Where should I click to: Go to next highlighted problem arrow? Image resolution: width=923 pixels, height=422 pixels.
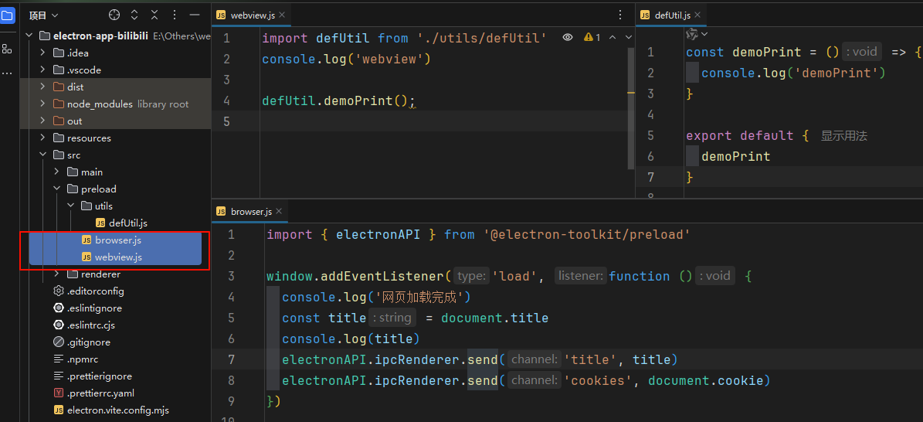click(x=628, y=37)
